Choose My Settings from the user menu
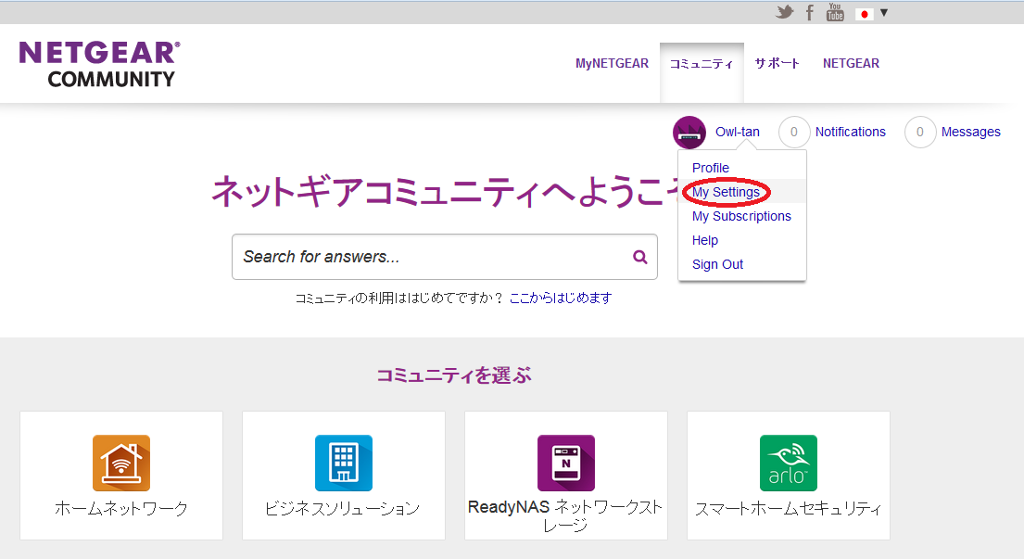The image size is (1024, 559). click(726, 192)
